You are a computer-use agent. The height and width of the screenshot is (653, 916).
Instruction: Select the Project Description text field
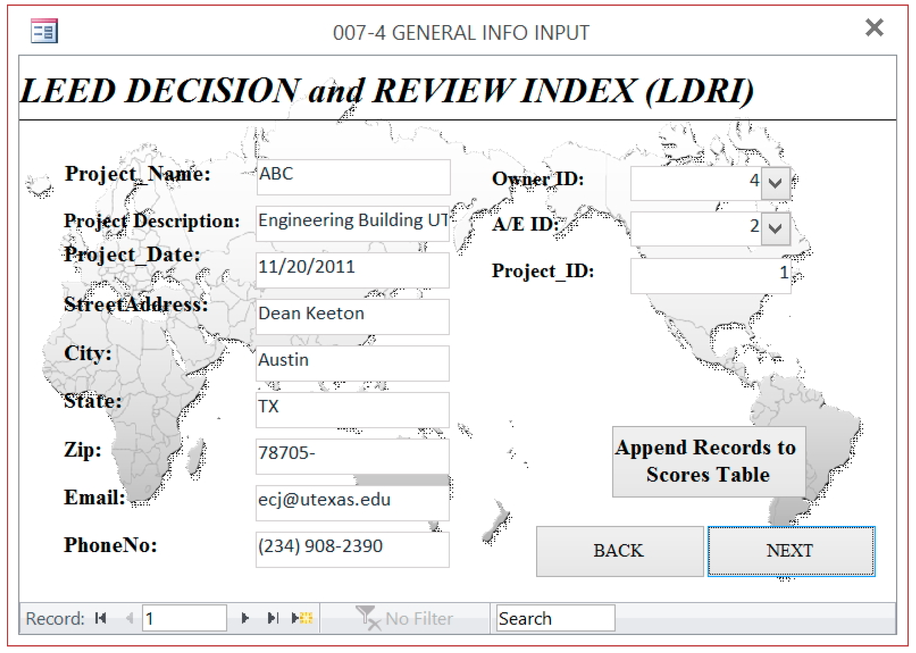(x=352, y=223)
